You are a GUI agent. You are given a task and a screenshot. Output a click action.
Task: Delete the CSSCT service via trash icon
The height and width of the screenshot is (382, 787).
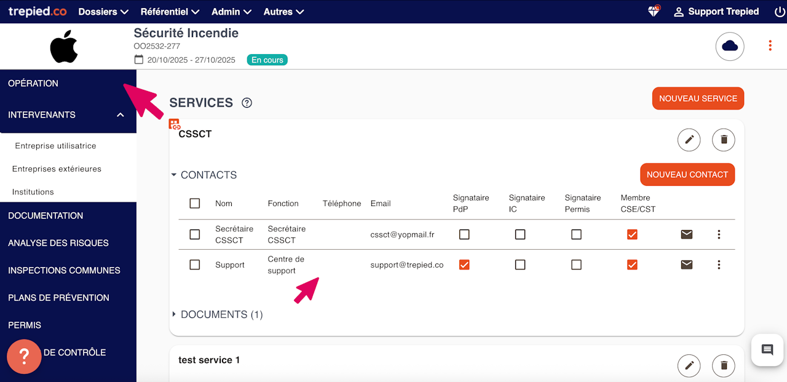[x=724, y=140]
